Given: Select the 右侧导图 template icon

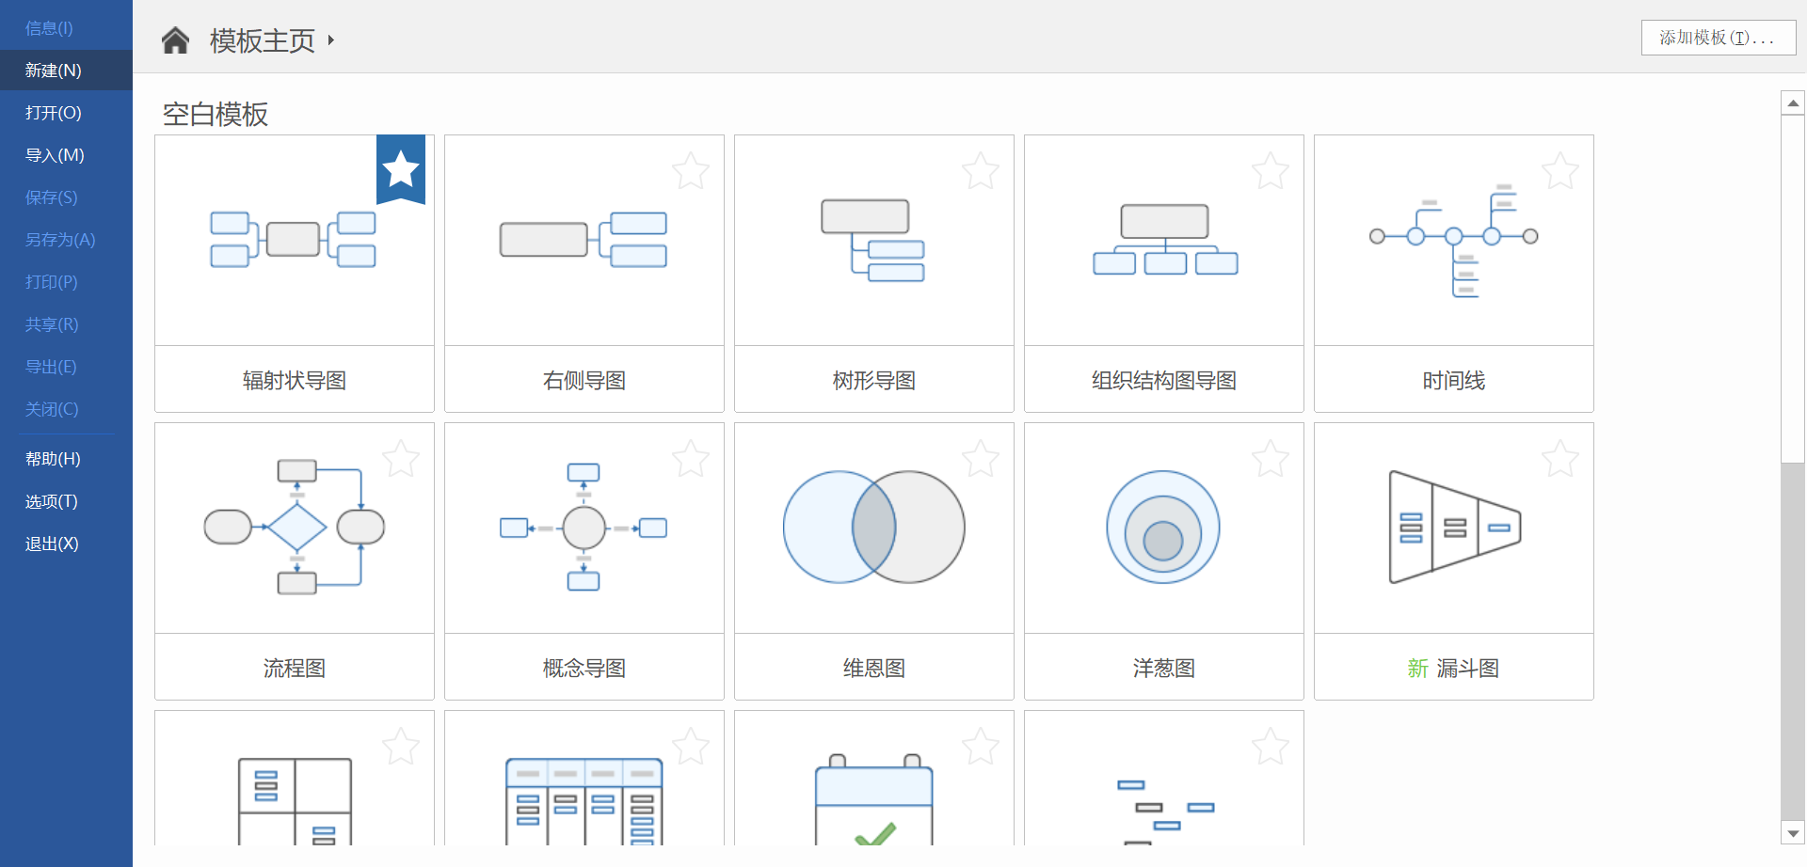Looking at the screenshot, I should [x=584, y=240].
